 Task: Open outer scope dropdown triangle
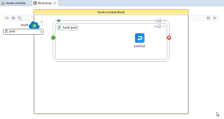point(164,21)
